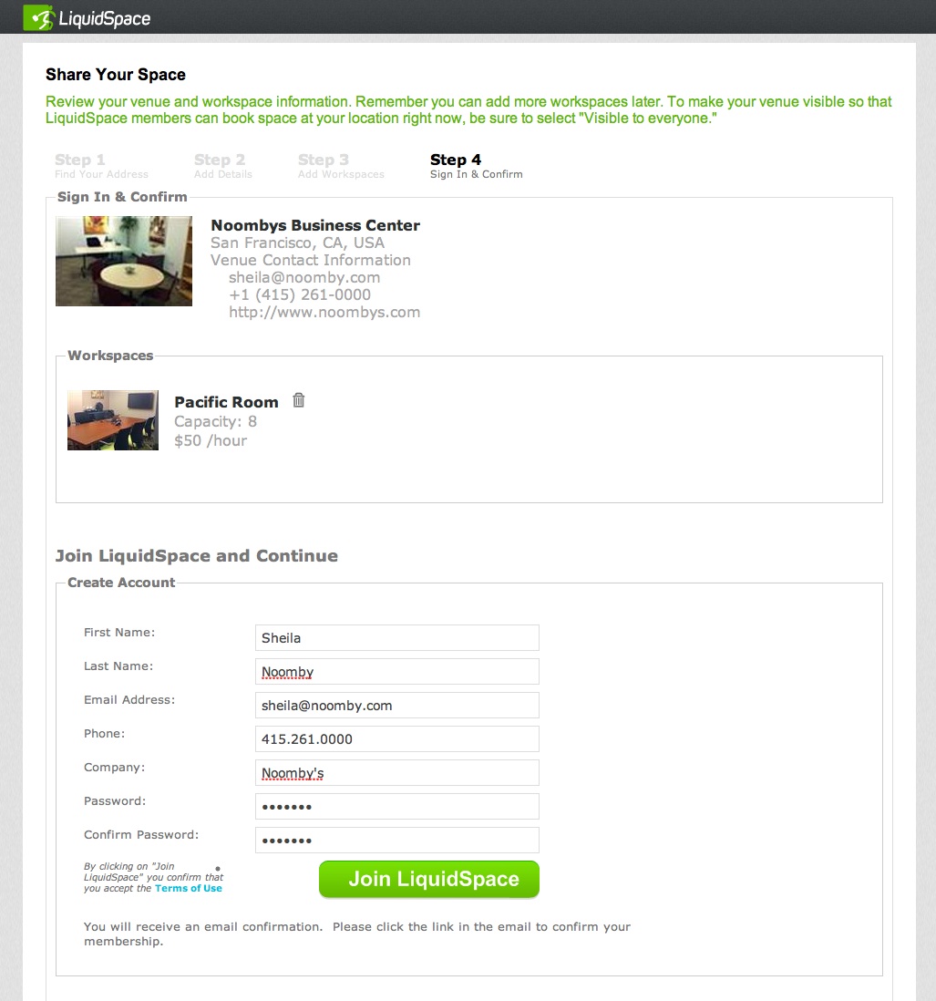936x1001 pixels.
Task: Click the Company text box
Action: click(x=396, y=773)
